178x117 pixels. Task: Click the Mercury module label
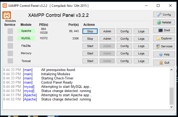pos(26,53)
